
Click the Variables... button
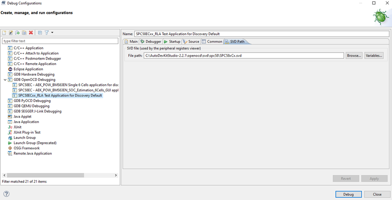coord(374,56)
